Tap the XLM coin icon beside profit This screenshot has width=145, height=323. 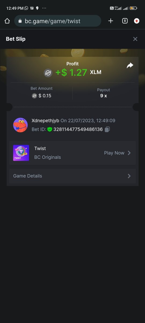tap(48, 73)
